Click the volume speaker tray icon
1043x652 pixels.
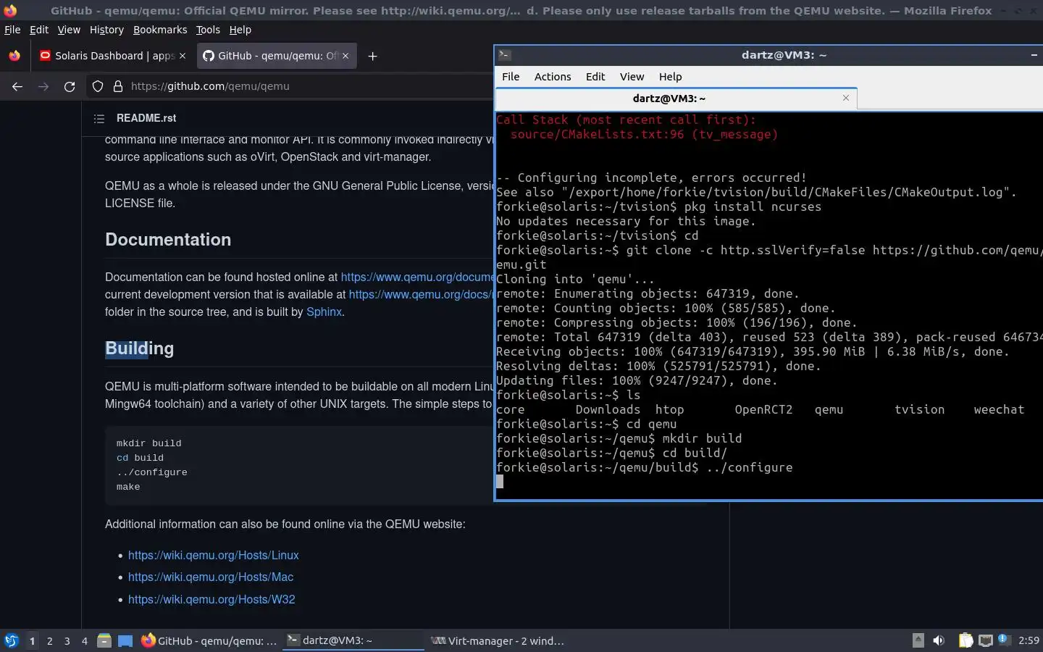pyautogui.click(x=939, y=640)
